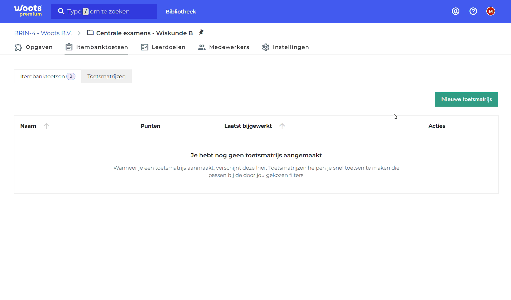Open the Instellingen tab
This screenshot has height=300, width=511.
[285, 47]
